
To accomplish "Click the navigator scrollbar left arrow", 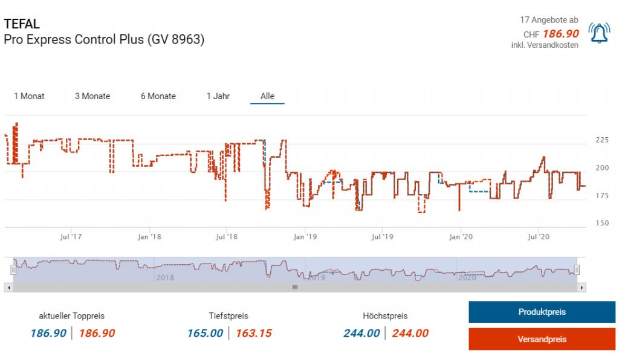I will tap(8, 288).
